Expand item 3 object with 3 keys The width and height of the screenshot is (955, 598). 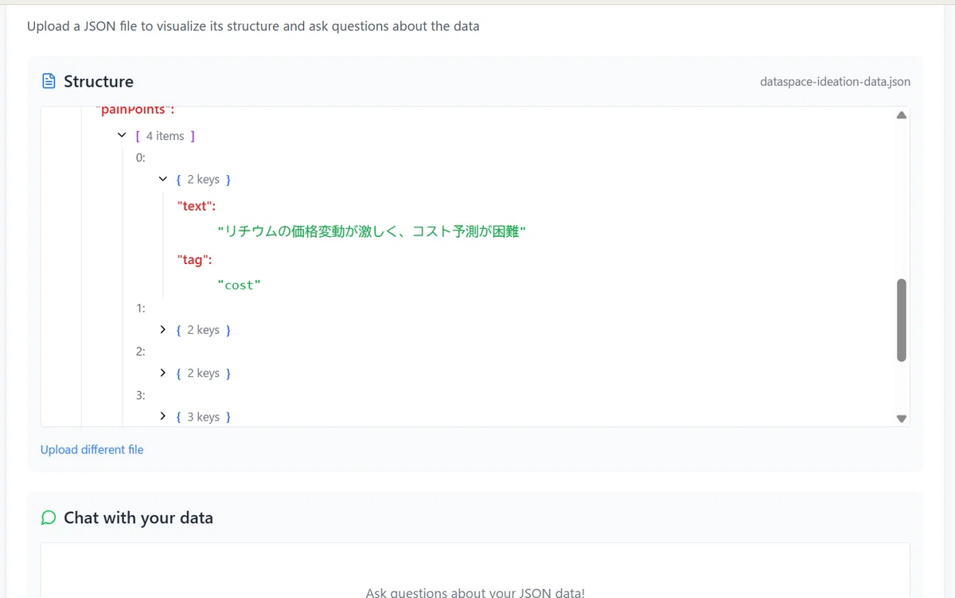[x=163, y=416]
